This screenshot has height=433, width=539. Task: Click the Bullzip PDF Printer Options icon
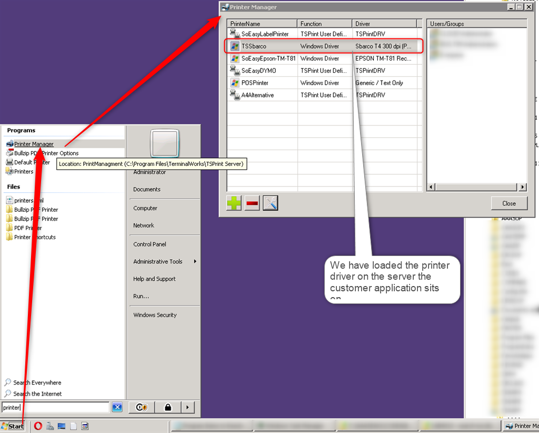[9, 153]
